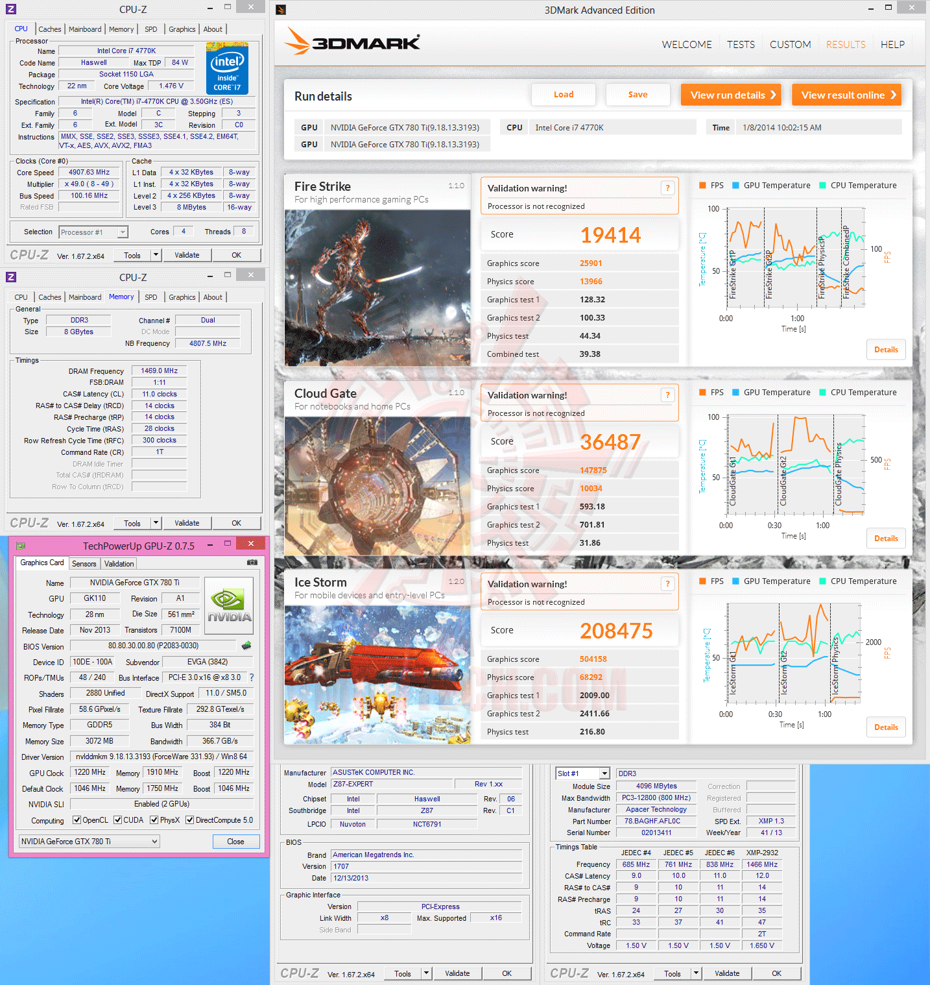Toggle the DirectCompute 5.0 checkbox in GPU-Z

(190, 820)
